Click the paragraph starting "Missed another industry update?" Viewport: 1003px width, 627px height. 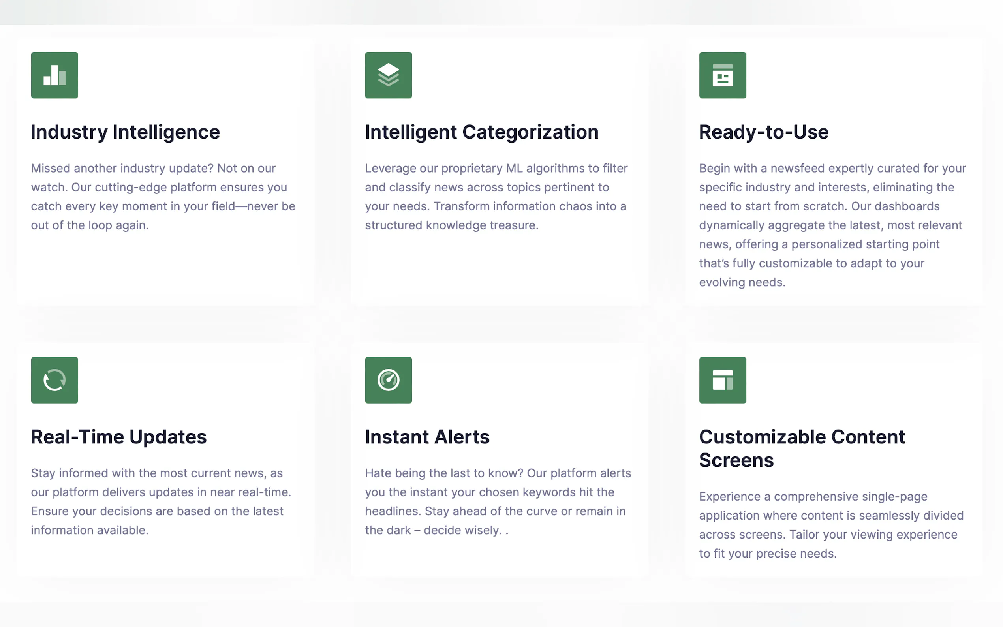coord(163,197)
